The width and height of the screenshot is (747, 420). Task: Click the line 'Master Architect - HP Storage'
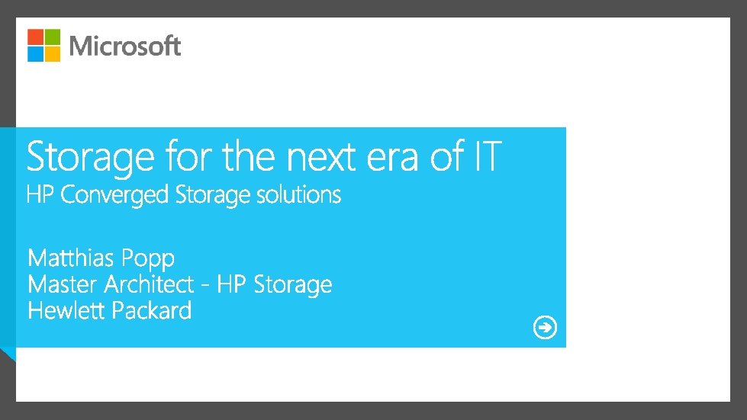click(x=179, y=284)
